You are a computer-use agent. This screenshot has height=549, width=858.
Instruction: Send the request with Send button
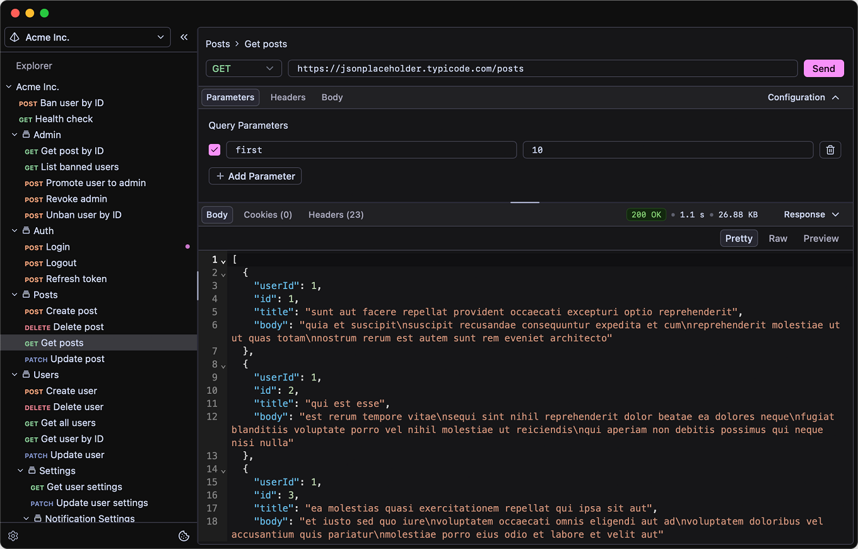pos(823,69)
